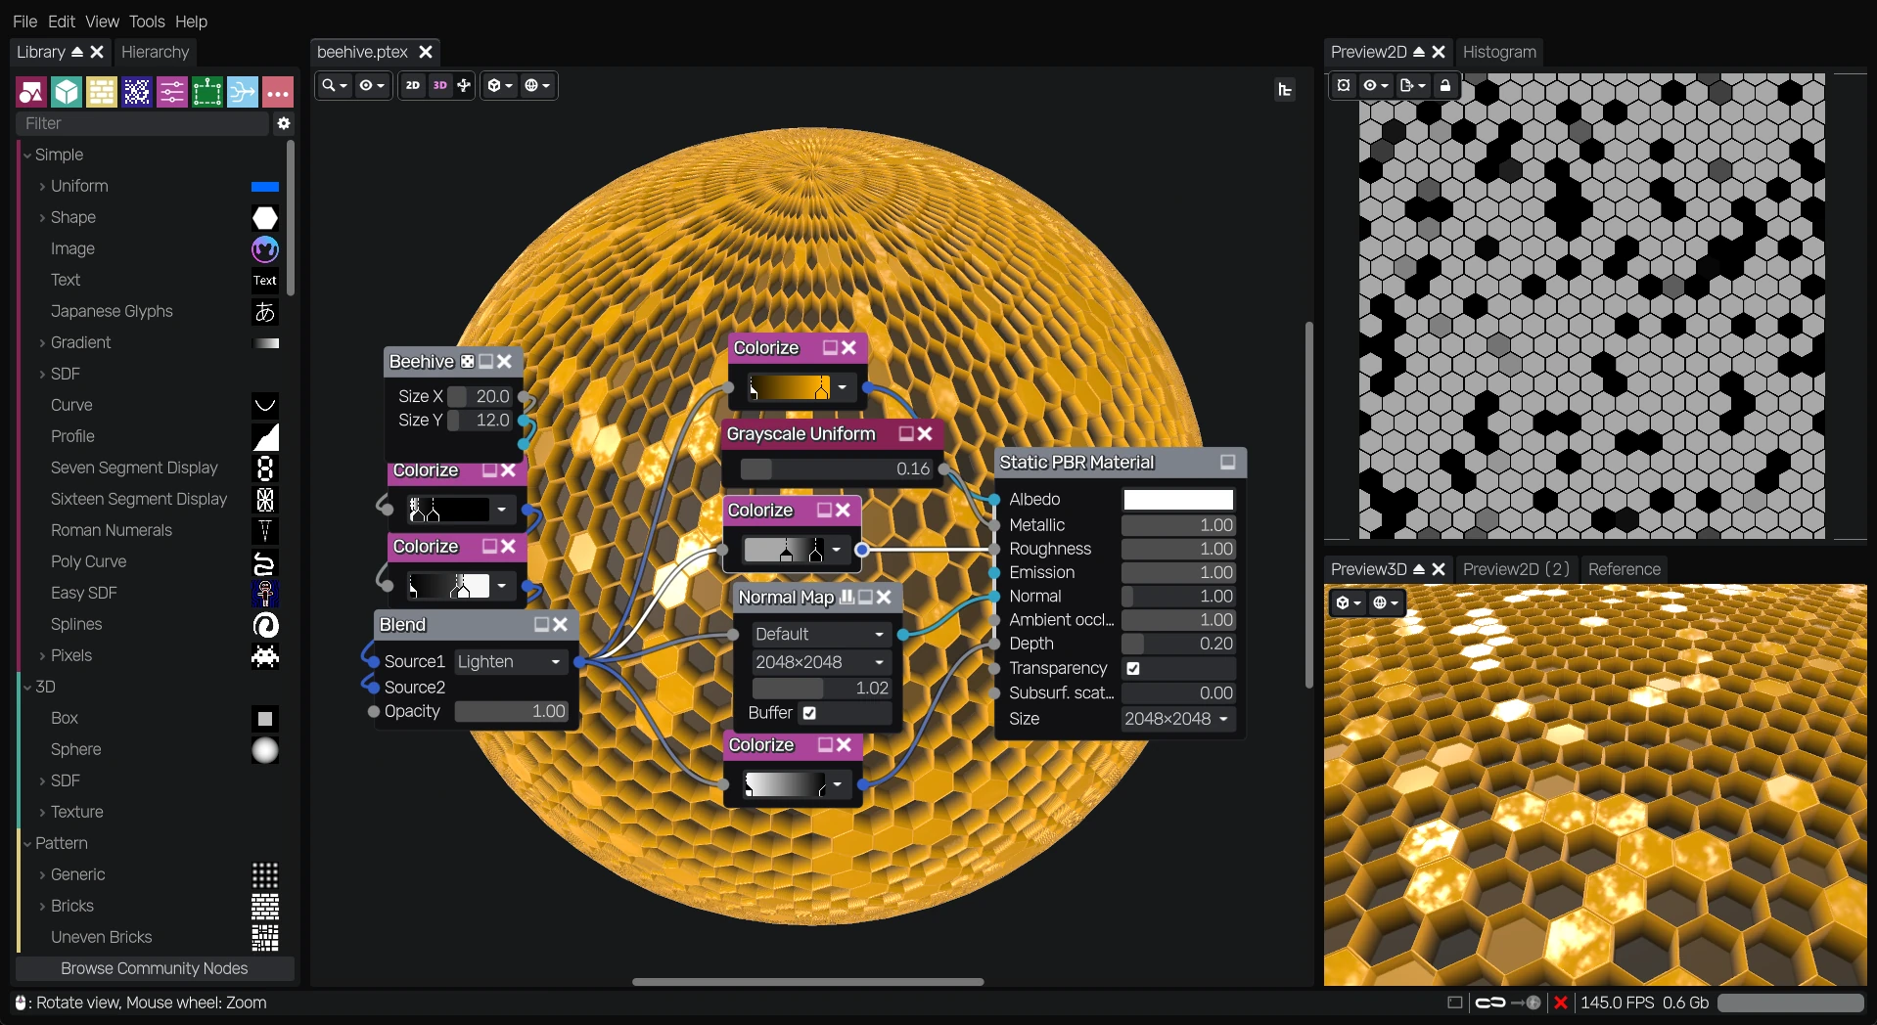Click the fit-view icon in Preview2D toolbar
Screen dimensions: 1877x1025
coord(1345,85)
